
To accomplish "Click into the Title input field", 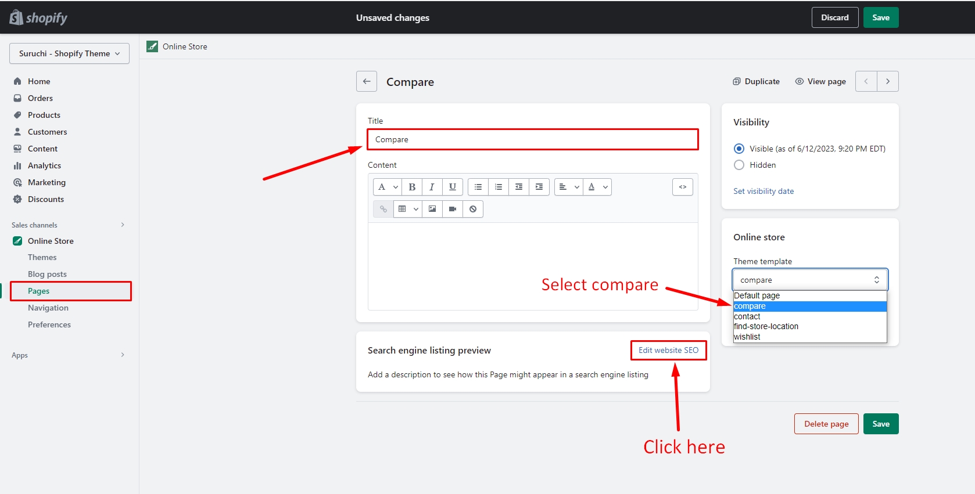I will 532,139.
